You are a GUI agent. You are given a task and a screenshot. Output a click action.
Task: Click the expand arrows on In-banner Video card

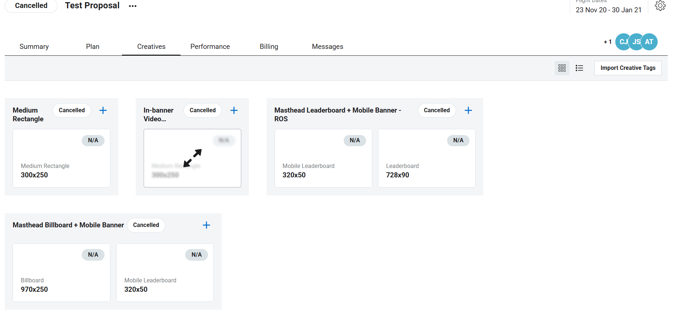tap(192, 158)
